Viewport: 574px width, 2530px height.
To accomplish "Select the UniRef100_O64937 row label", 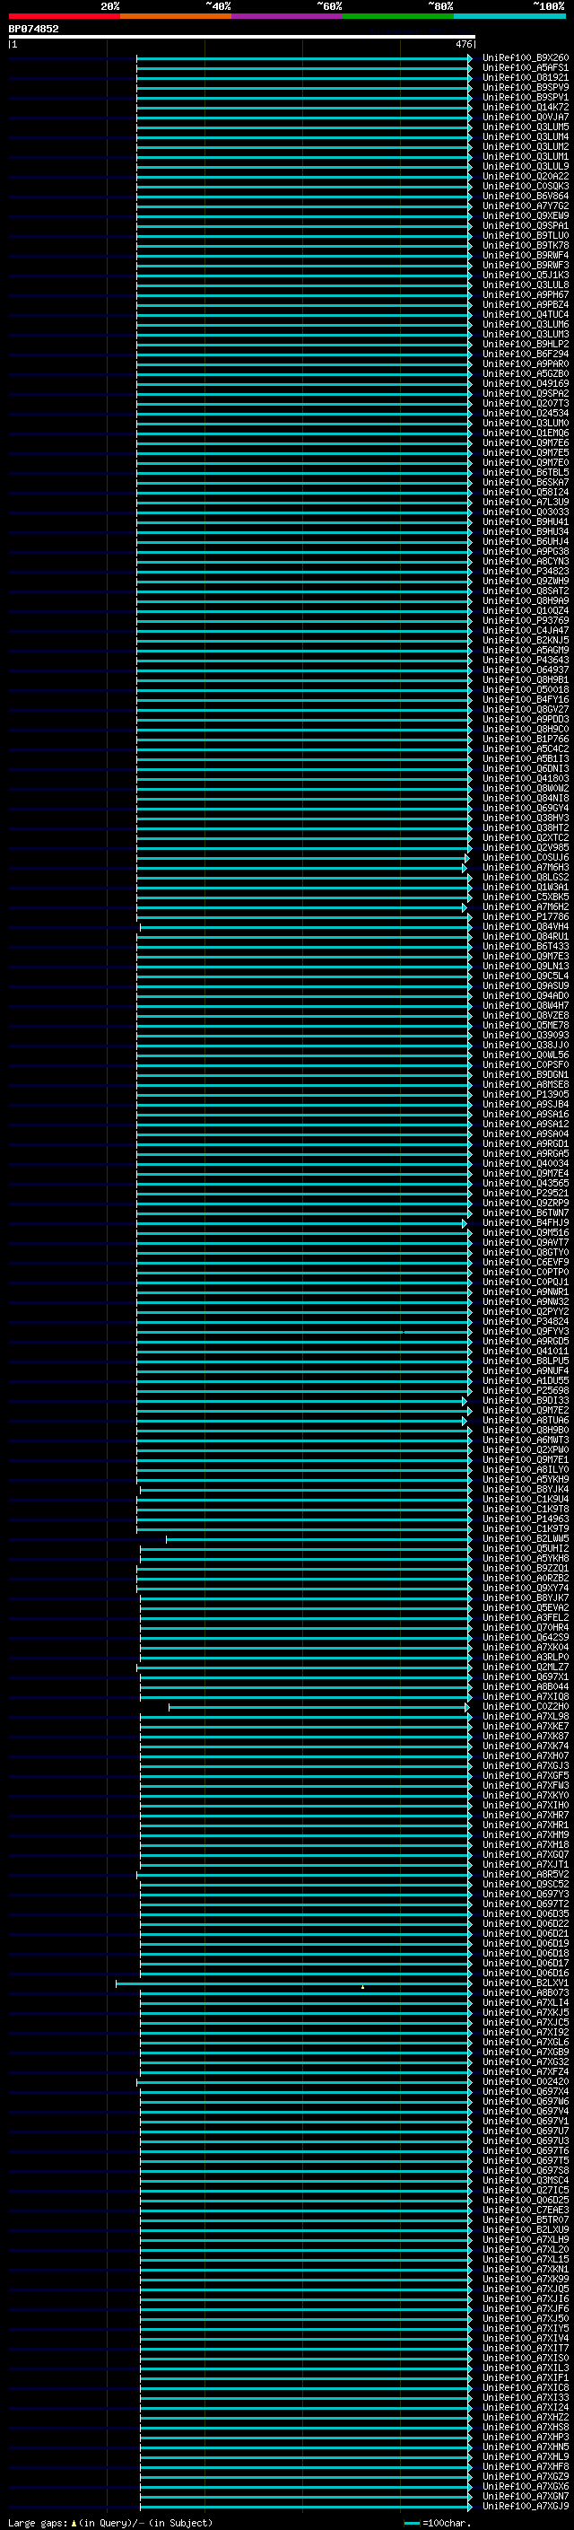I will point(525,670).
